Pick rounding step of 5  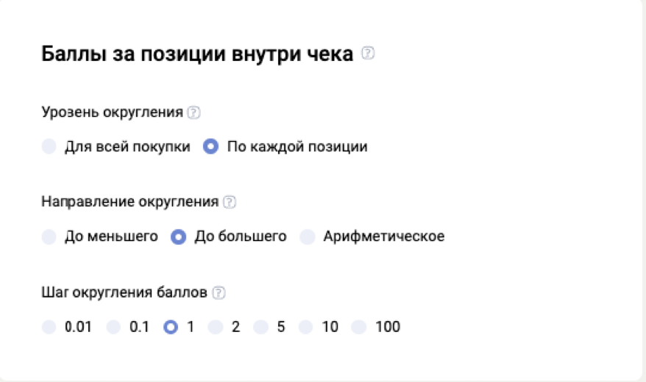261,327
